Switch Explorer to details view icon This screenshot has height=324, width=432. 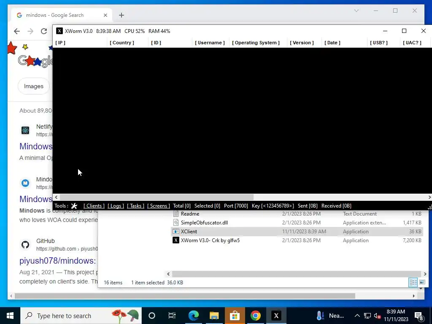(413, 282)
